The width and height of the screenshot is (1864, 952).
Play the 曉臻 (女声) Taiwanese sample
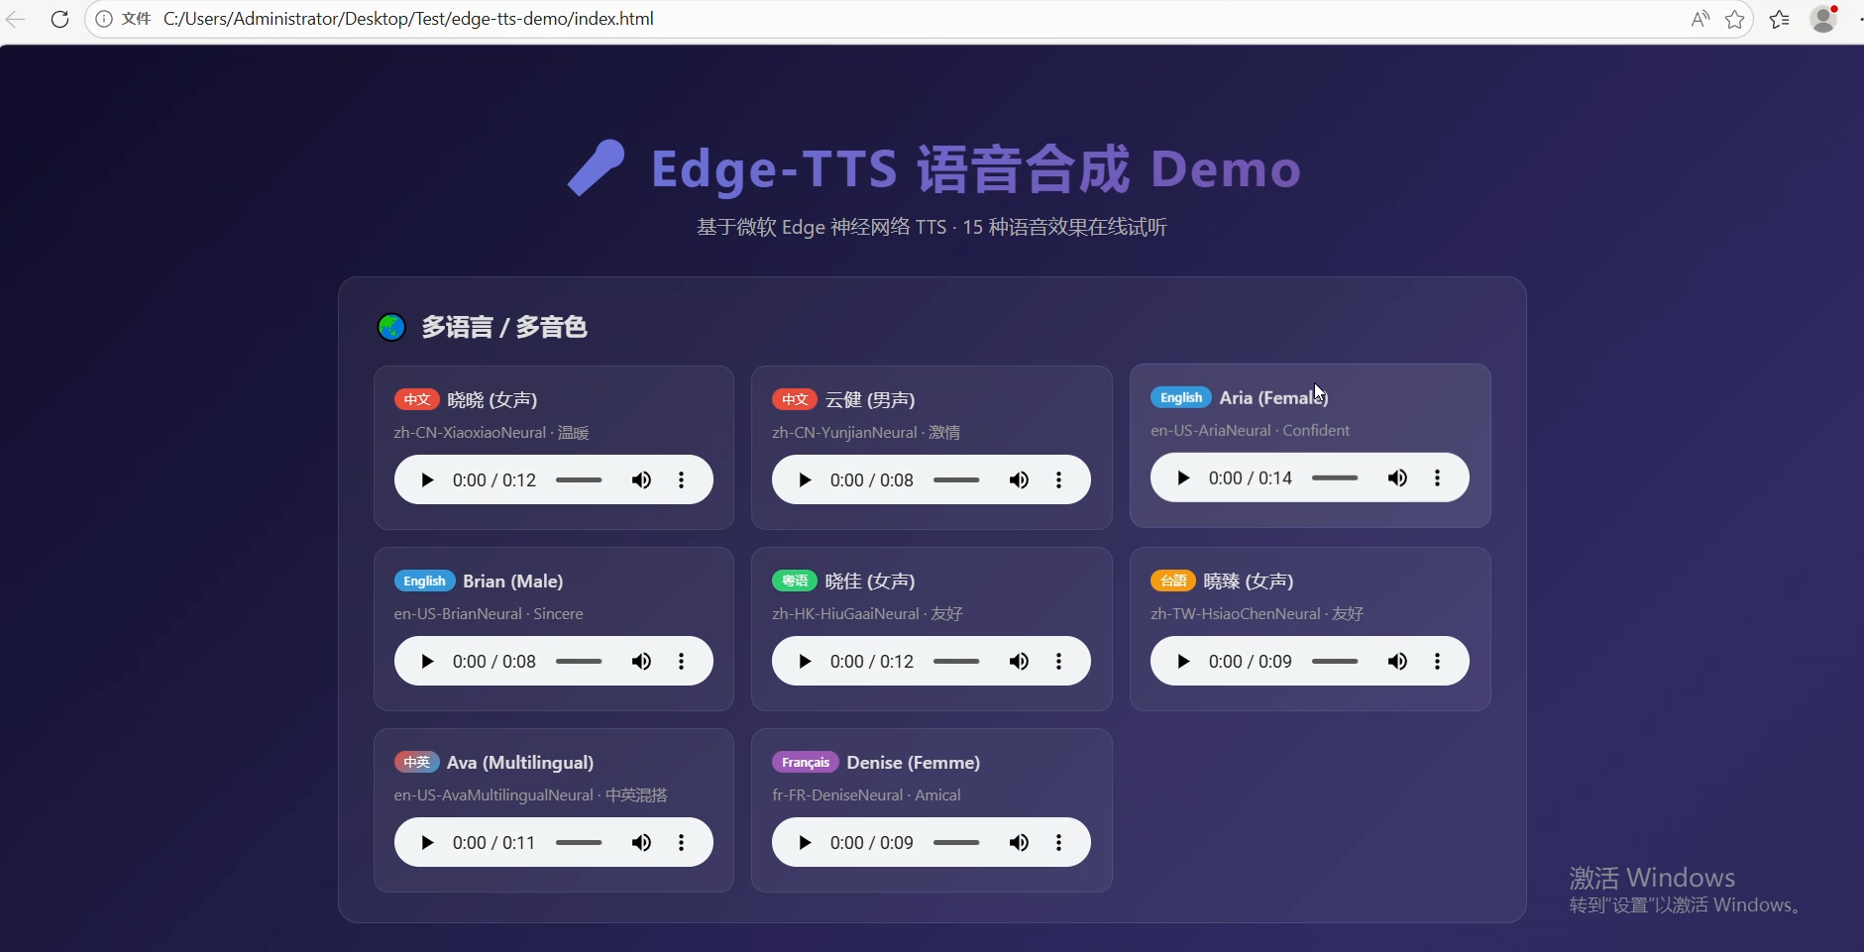click(x=1183, y=662)
